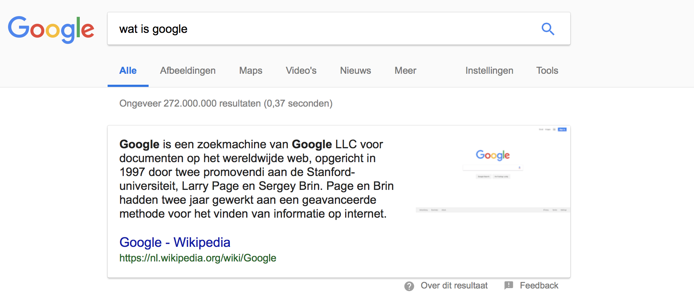Click the Google homepage thumbnail image

click(493, 169)
